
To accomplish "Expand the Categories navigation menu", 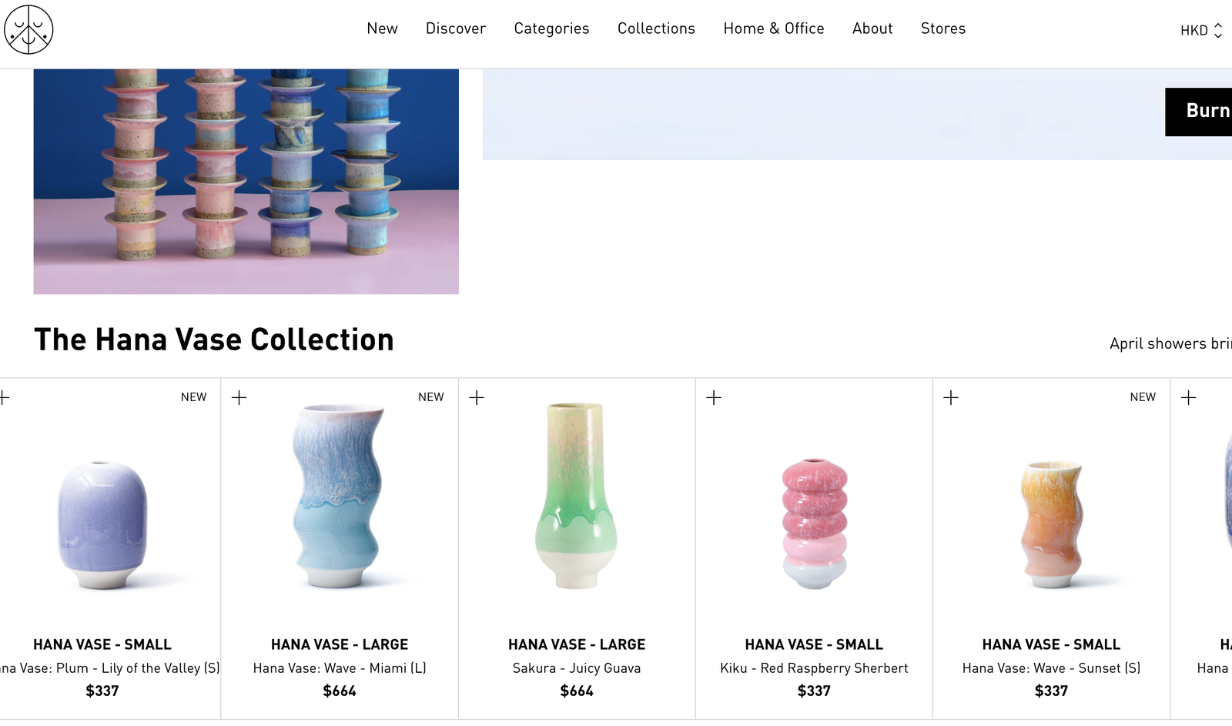I will 551,28.
